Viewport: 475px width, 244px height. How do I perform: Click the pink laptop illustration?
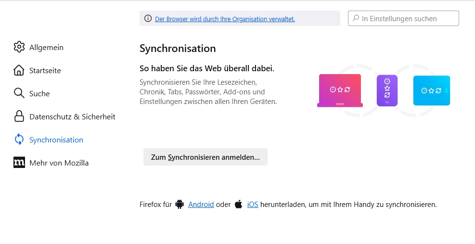tap(340, 90)
